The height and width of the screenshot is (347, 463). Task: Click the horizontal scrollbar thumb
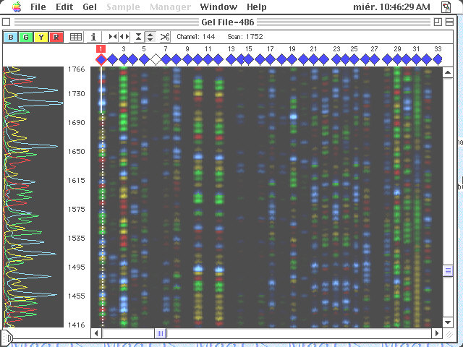point(161,333)
